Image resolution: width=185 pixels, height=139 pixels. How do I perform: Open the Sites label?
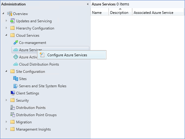(x=23, y=79)
